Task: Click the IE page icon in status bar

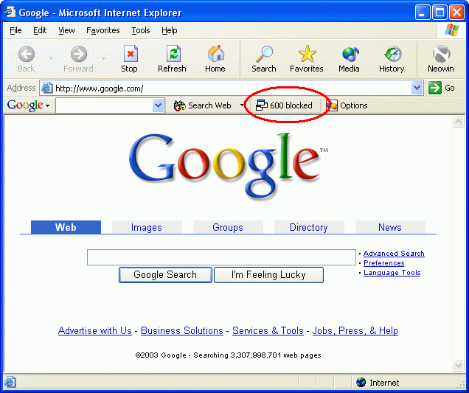Action: (10, 382)
